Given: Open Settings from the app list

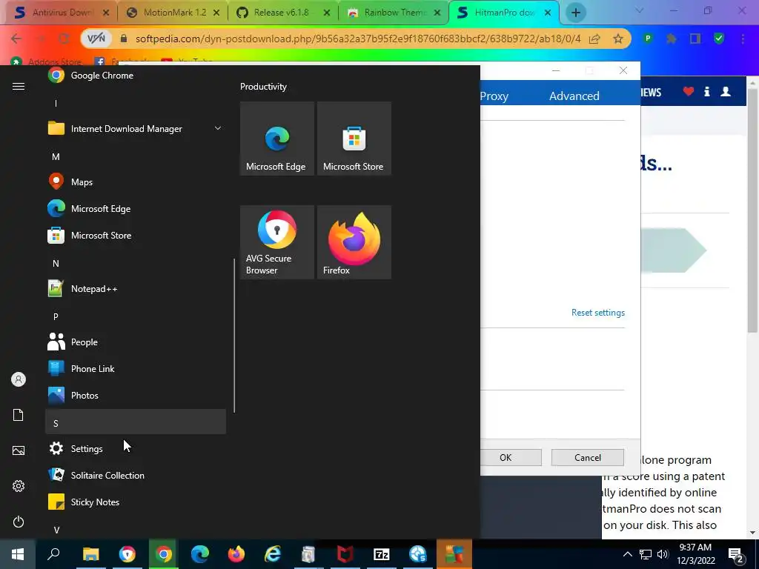Looking at the screenshot, I should point(136,448).
